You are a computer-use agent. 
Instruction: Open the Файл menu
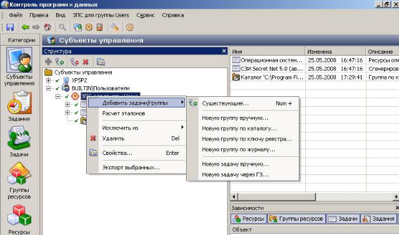pyautogui.click(x=16, y=15)
